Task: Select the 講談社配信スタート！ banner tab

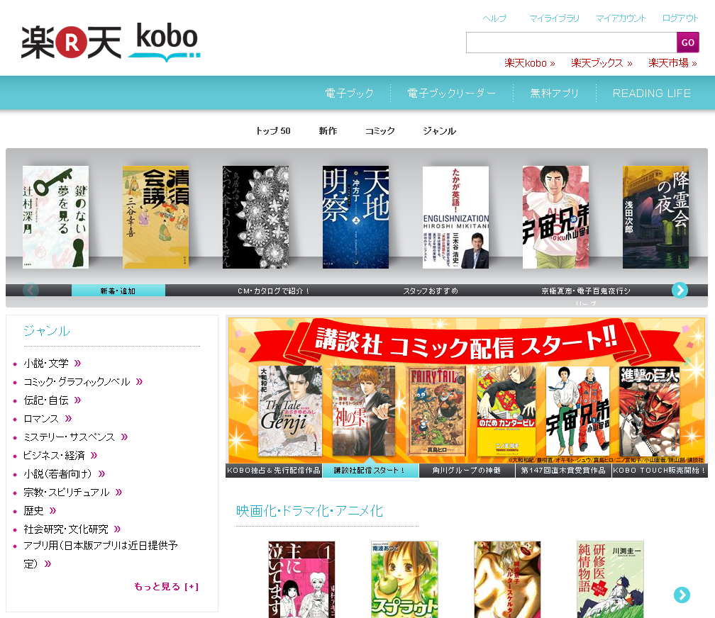Action: click(x=370, y=471)
